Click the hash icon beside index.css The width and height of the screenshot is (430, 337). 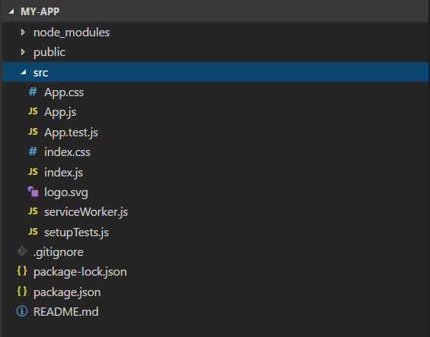(x=33, y=151)
